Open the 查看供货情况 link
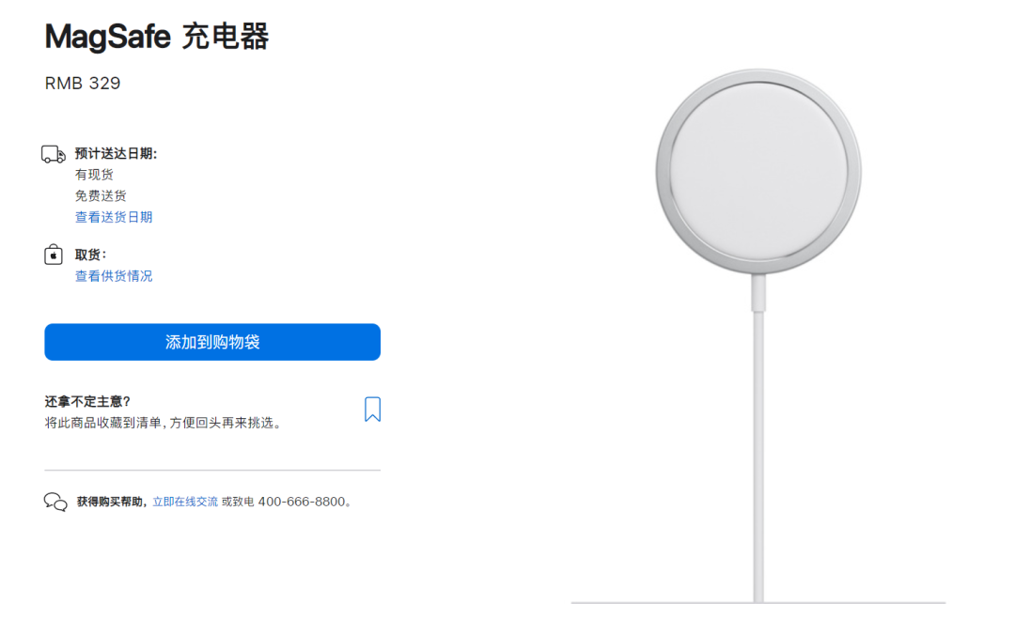1015x619 pixels. click(x=114, y=276)
